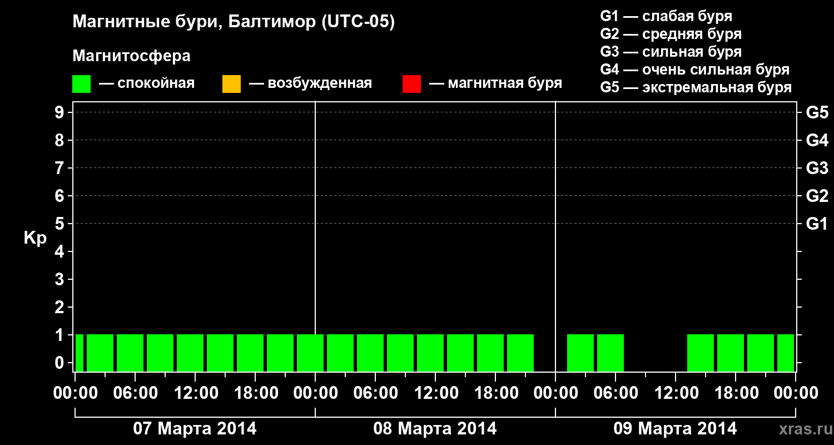
Task: Click the right-axis label G4
Action: point(817,140)
